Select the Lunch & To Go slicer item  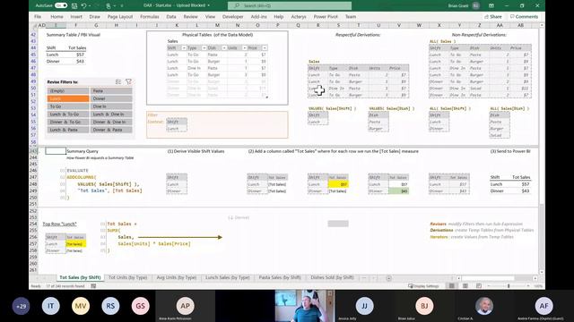pyautogui.click(x=68, y=114)
